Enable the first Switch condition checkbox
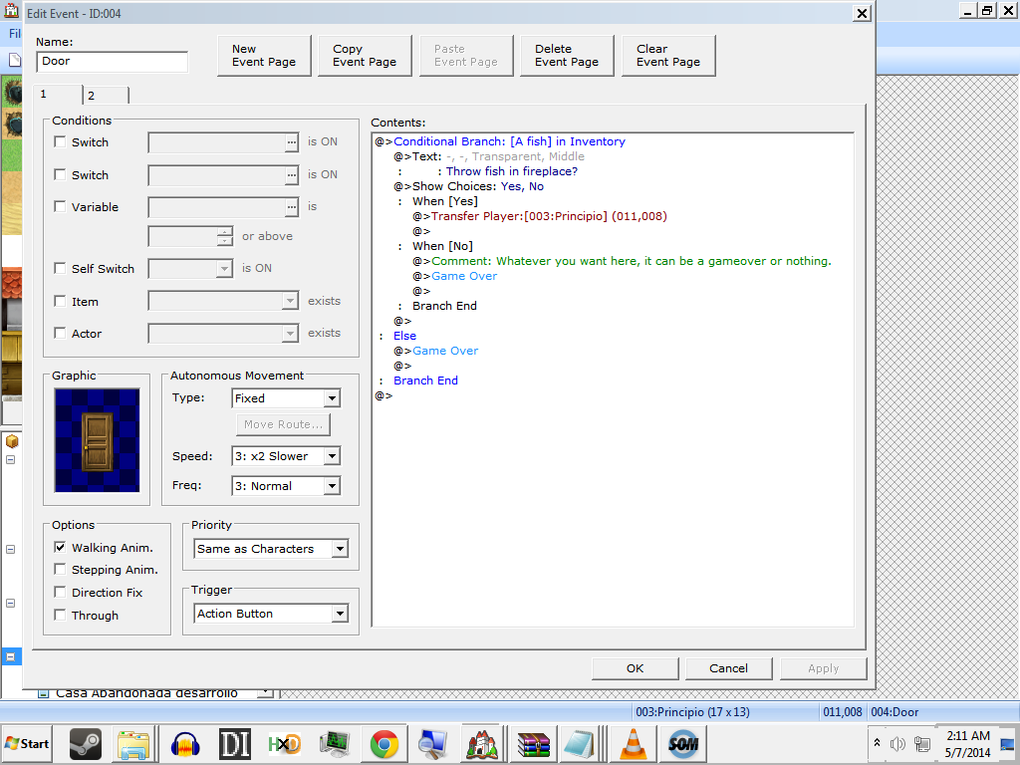 pos(60,142)
